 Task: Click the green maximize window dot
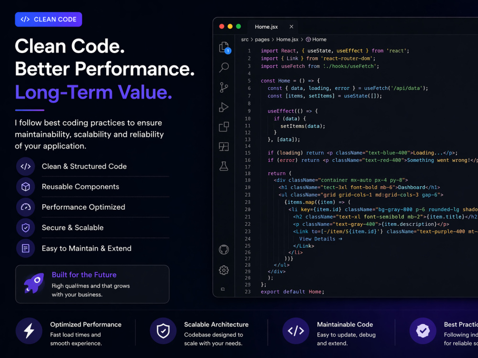[239, 26]
